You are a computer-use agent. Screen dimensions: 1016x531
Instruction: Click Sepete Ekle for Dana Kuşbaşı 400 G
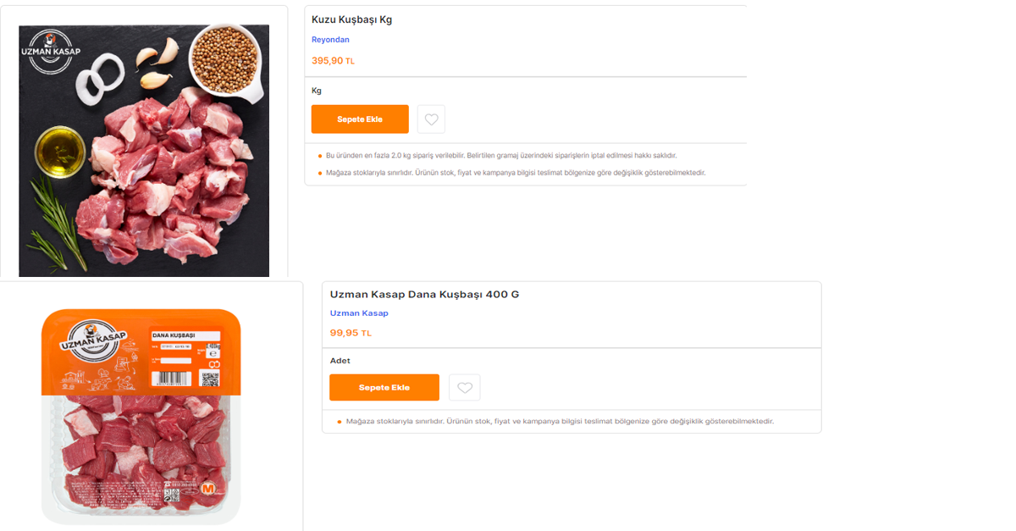pyautogui.click(x=384, y=388)
